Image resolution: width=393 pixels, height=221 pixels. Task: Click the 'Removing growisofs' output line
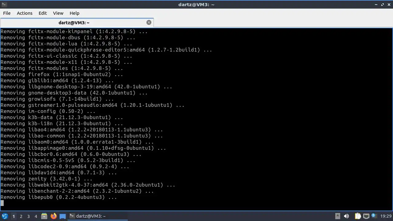pos(57,99)
